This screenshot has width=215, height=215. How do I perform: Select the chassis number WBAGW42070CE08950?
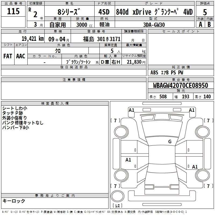click(181, 85)
